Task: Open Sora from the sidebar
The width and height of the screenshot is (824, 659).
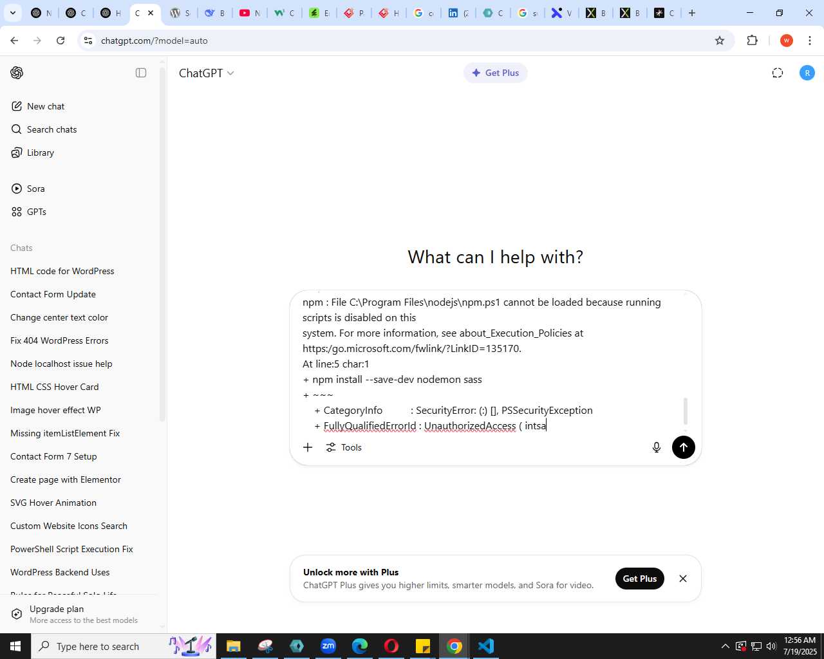Action: (x=28, y=189)
